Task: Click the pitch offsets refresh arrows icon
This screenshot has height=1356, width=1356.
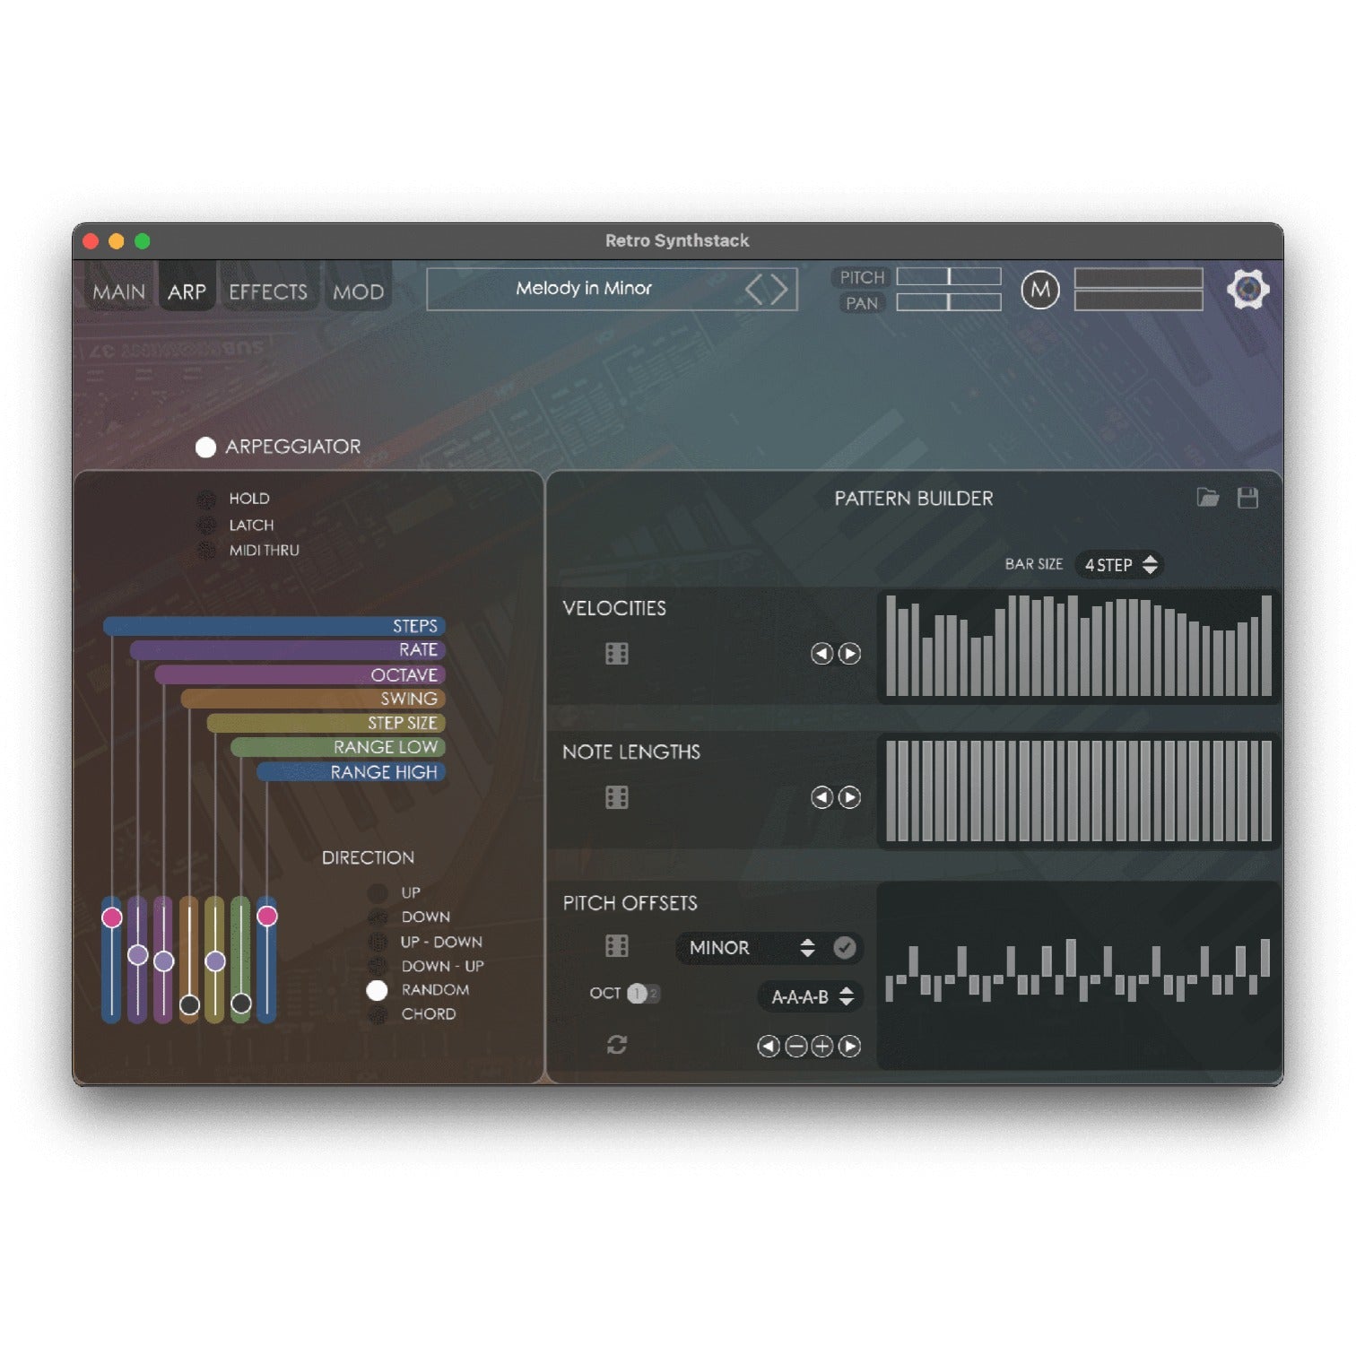Action: (617, 1045)
